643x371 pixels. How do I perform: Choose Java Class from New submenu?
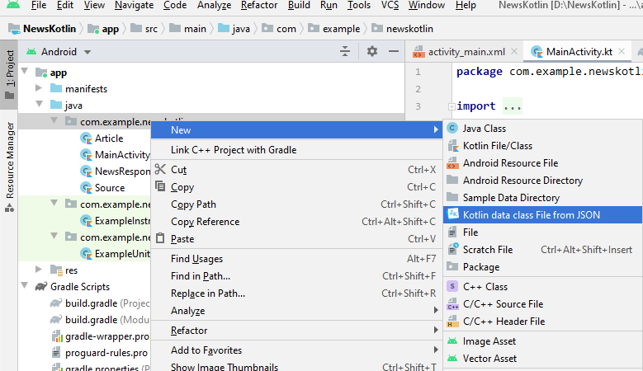coord(484,129)
